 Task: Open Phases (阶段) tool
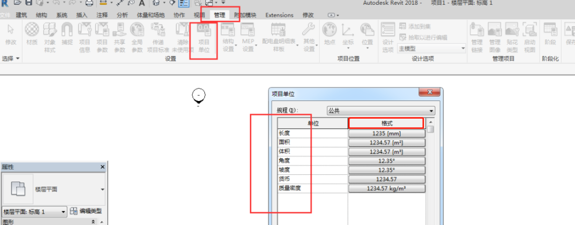click(550, 34)
